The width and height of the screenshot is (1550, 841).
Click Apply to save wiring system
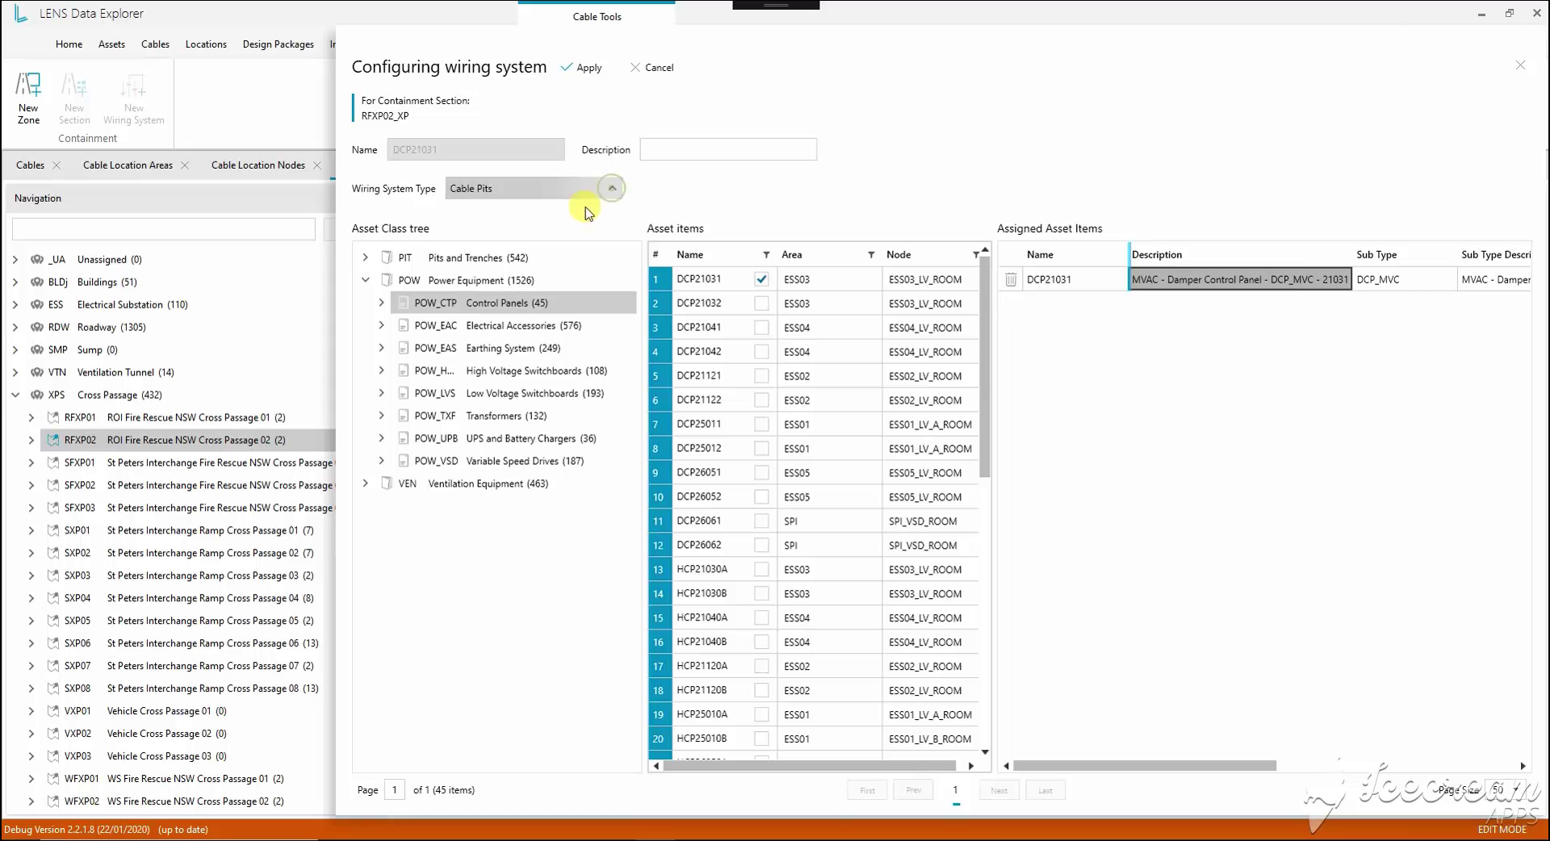point(581,68)
